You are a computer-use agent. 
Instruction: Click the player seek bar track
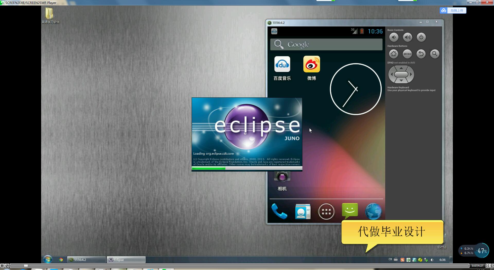pos(240,266)
